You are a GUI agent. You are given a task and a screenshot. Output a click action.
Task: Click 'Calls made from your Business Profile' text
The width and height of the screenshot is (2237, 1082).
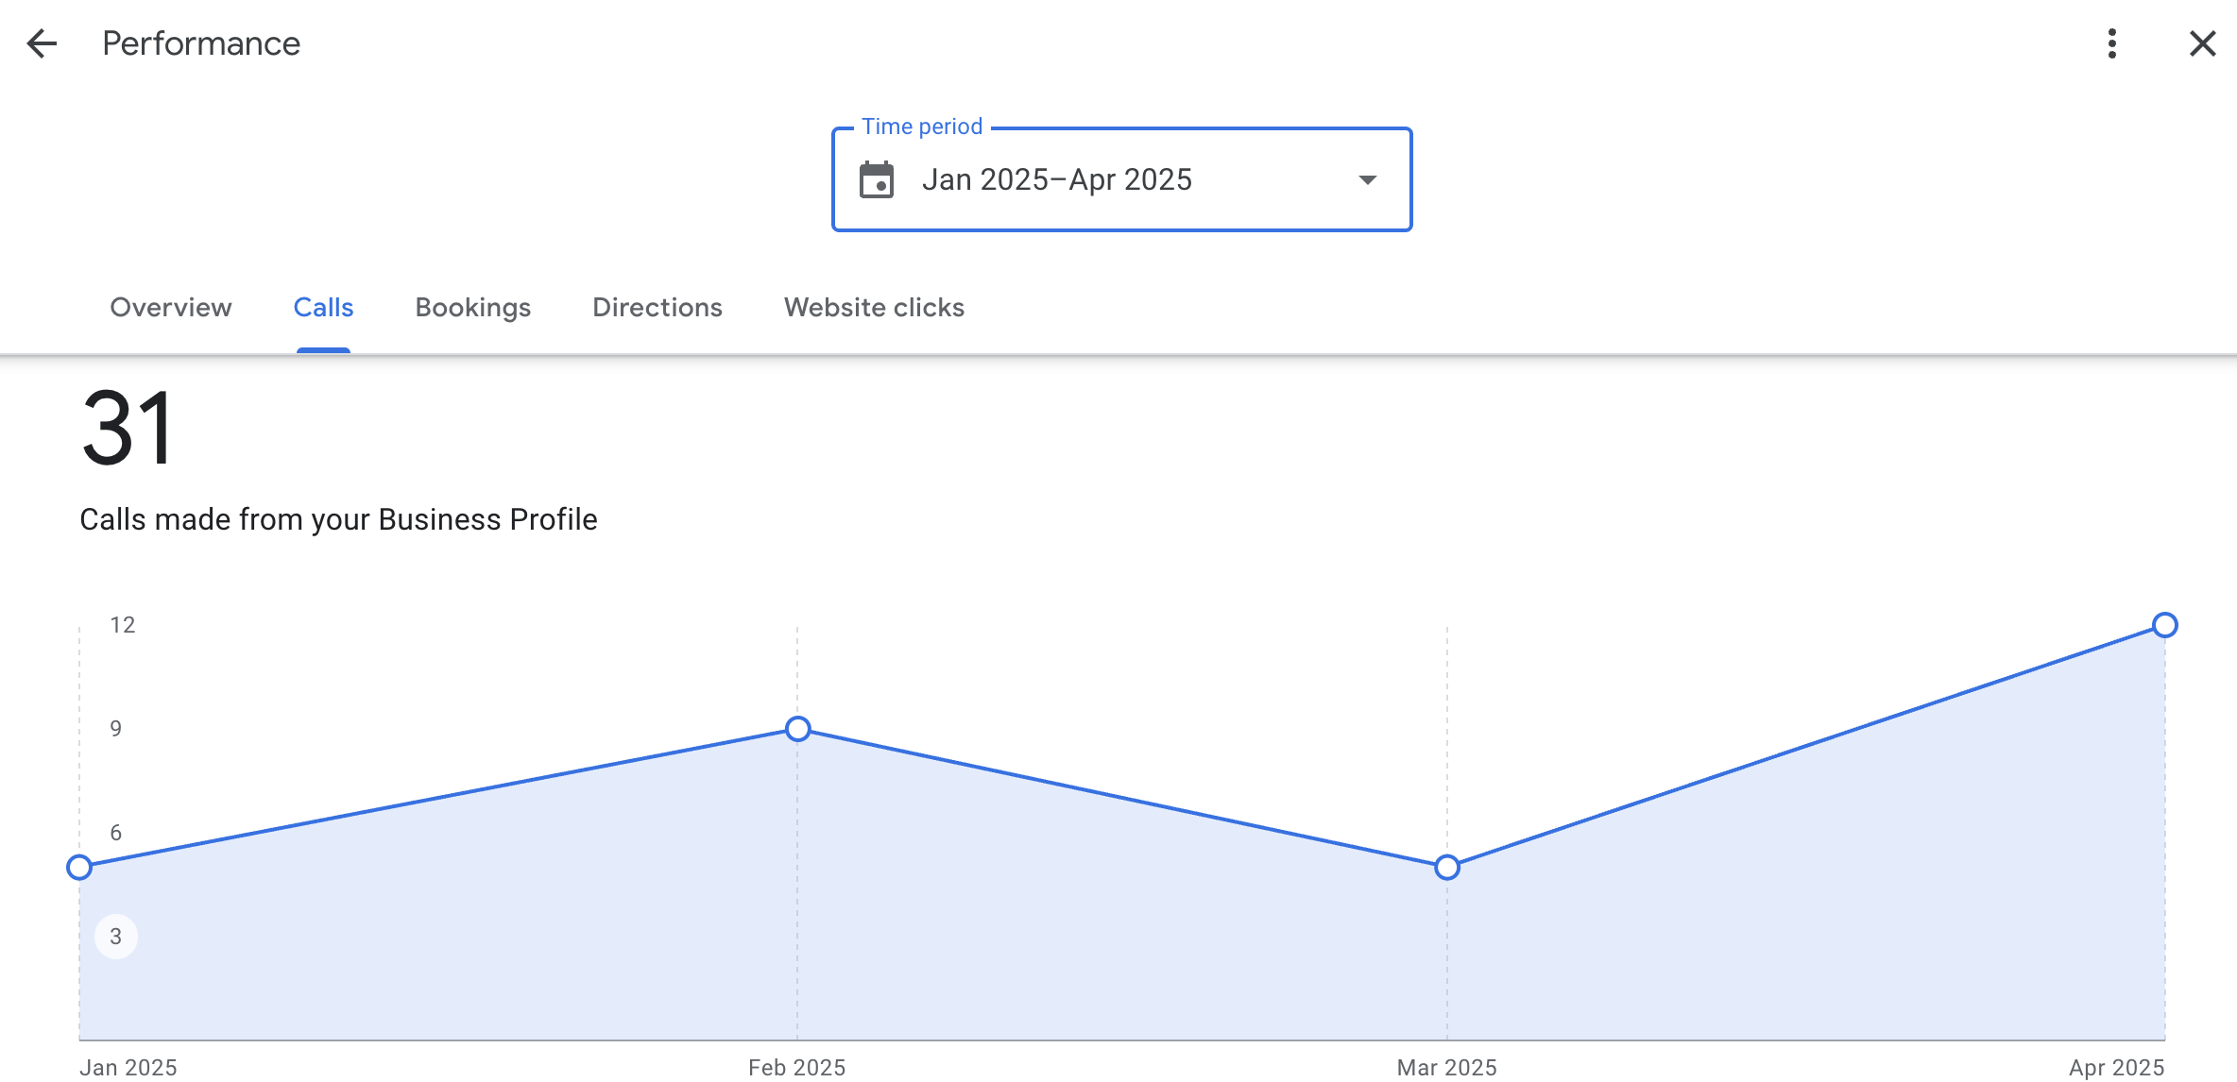click(x=338, y=519)
